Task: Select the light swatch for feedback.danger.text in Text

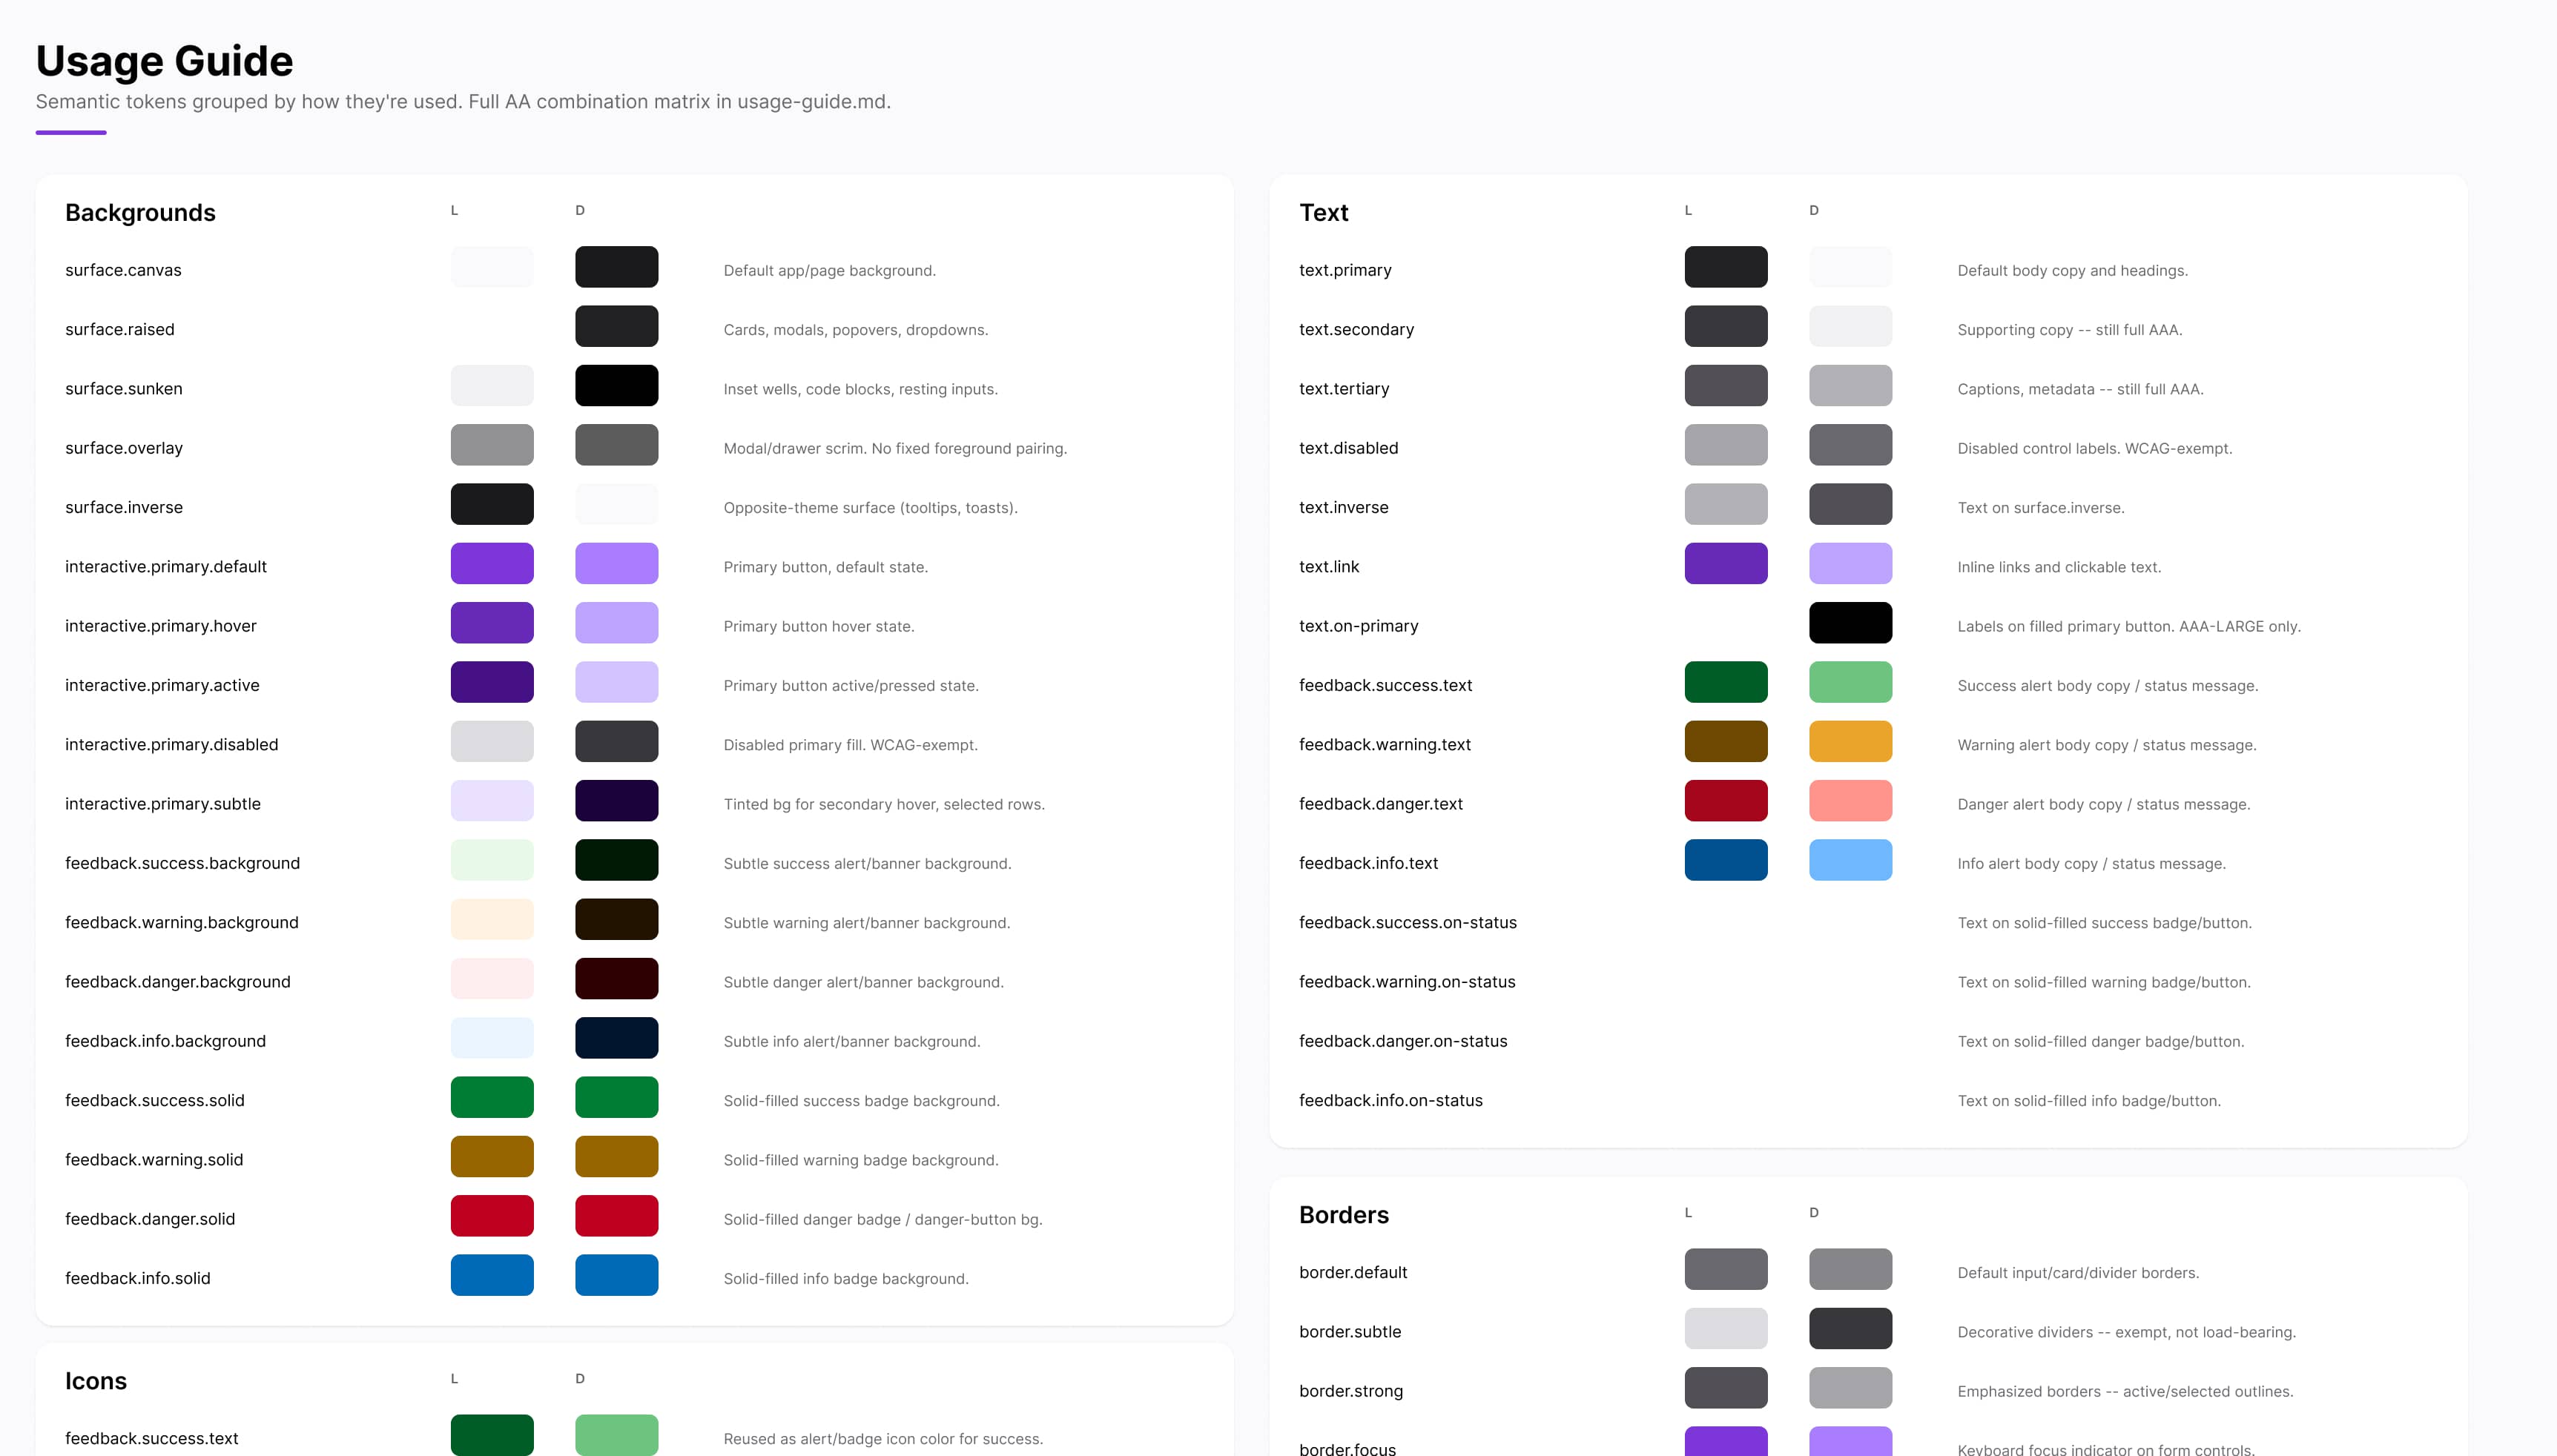Action: (x=1726, y=801)
